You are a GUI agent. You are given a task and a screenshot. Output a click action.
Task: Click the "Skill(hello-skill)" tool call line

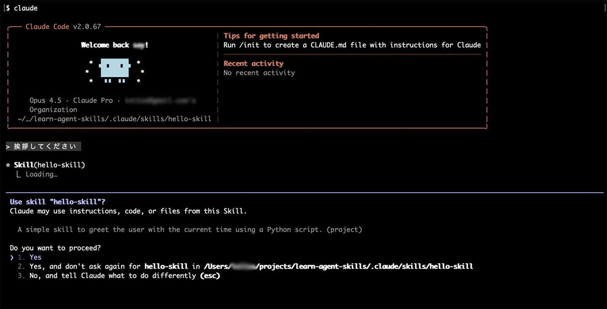tap(49, 165)
